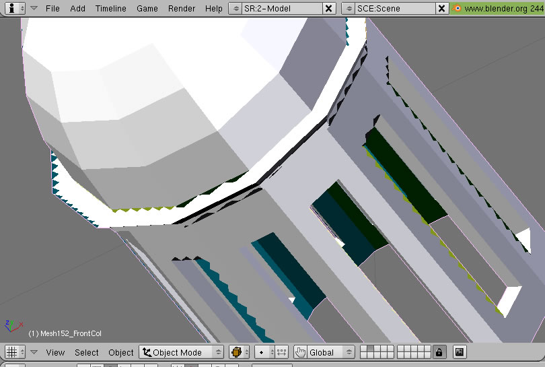Delete the SR:2-Model screen with X
This screenshot has width=545, height=367.
[328, 9]
